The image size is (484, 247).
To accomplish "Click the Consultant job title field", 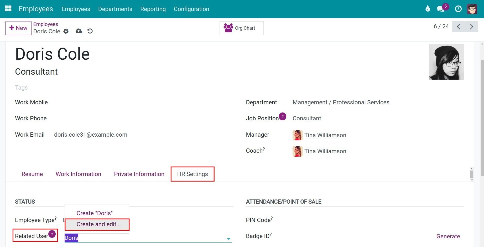I will [x=36, y=71].
